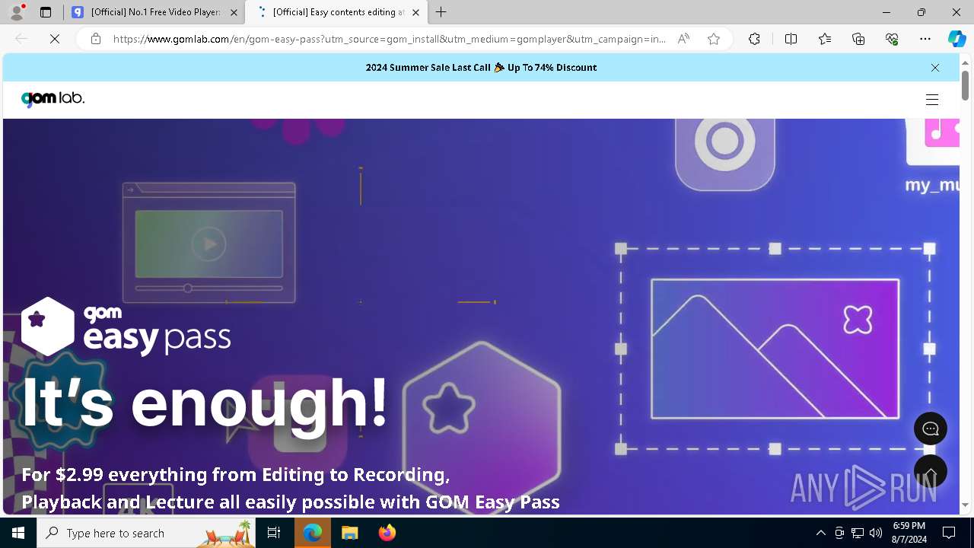The width and height of the screenshot is (974, 548).
Task: Open a new browser tab
Action: pos(441,12)
